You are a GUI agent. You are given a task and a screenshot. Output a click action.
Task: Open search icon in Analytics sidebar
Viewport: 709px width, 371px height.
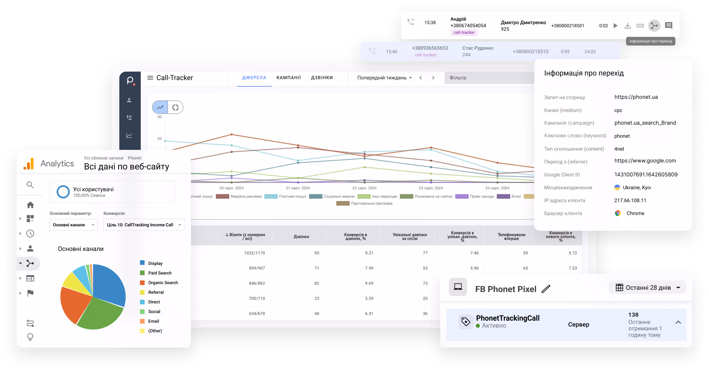pyautogui.click(x=30, y=185)
